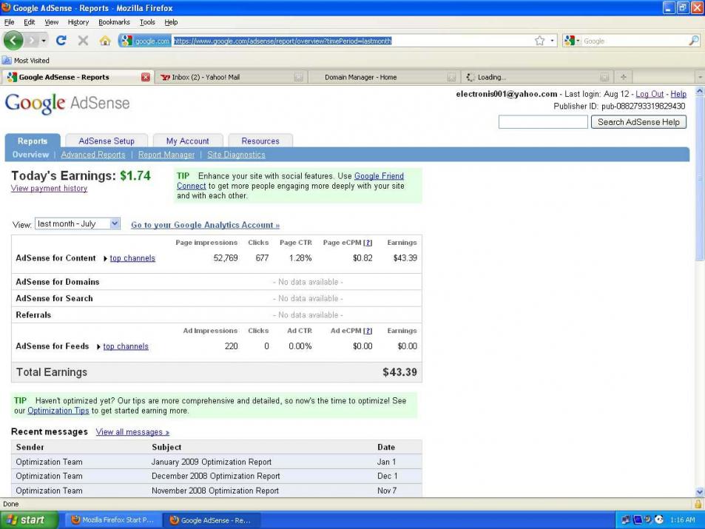Open the History menu
705x529 pixels.
point(78,22)
